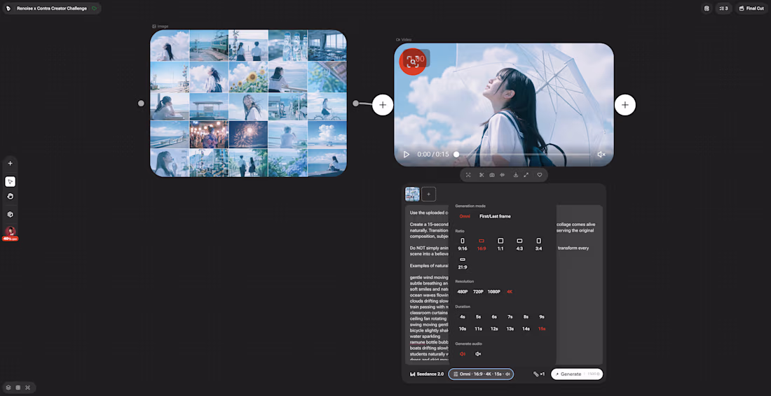Image resolution: width=771 pixels, height=396 pixels.
Task: Click the add node plus in left toolbar
Action: coord(11,164)
